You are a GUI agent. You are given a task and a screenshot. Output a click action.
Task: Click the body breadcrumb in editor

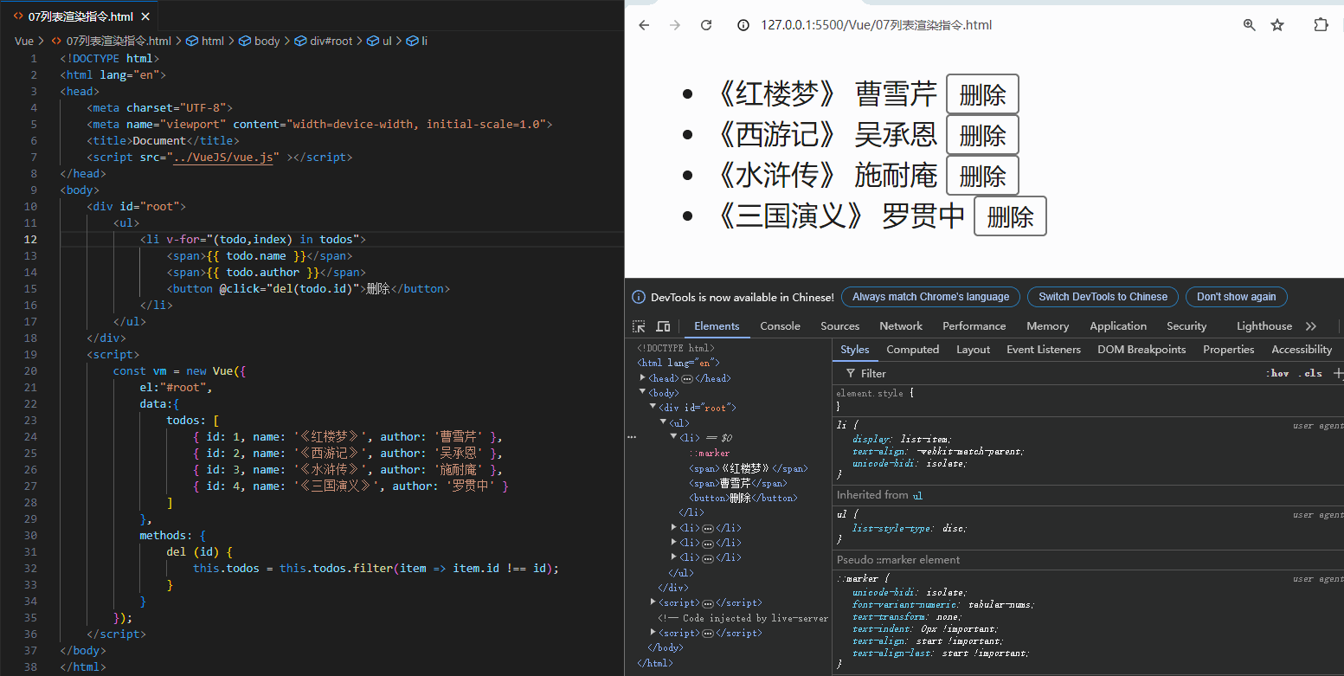tap(260, 41)
